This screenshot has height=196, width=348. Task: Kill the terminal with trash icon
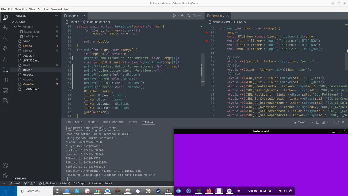[323, 122]
